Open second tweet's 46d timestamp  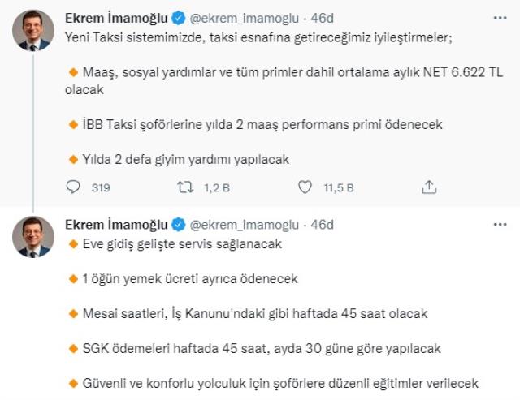tap(323, 224)
